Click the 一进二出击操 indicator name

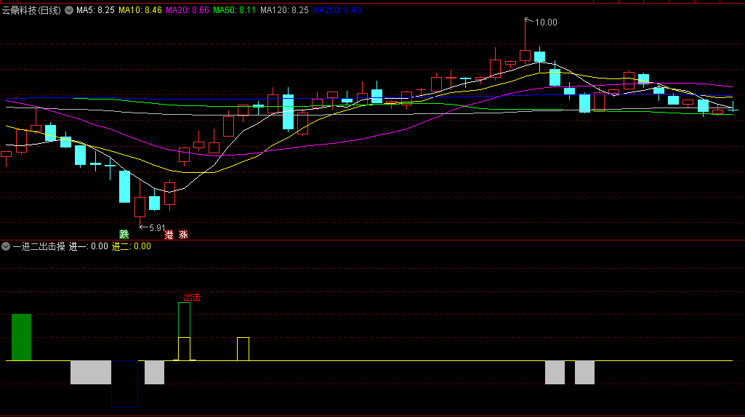click(39, 246)
